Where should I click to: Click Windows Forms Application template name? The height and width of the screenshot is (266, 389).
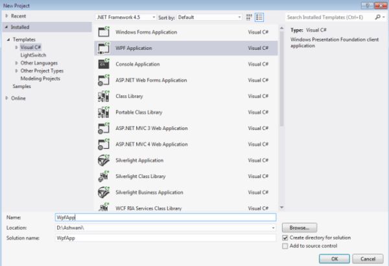click(147, 32)
